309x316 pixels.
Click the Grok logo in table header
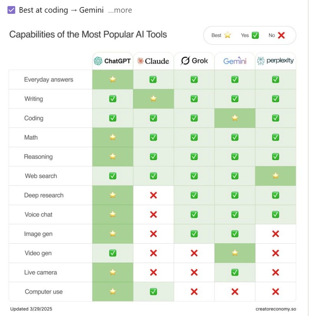(x=194, y=61)
